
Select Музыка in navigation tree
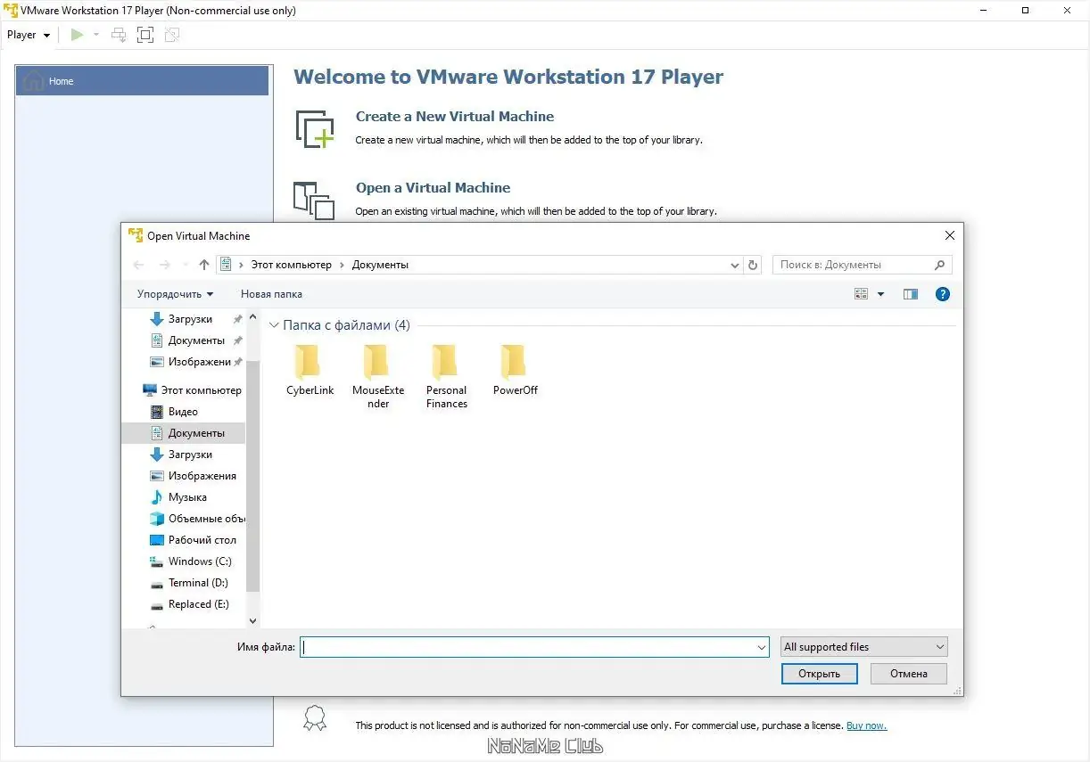click(187, 497)
